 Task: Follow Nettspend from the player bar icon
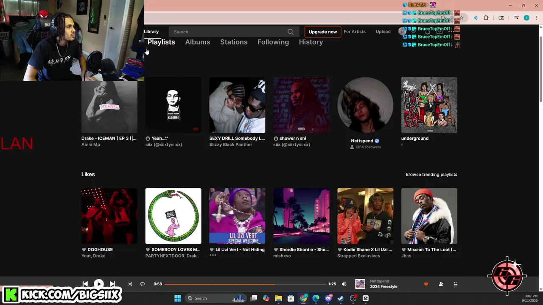[x=441, y=284]
